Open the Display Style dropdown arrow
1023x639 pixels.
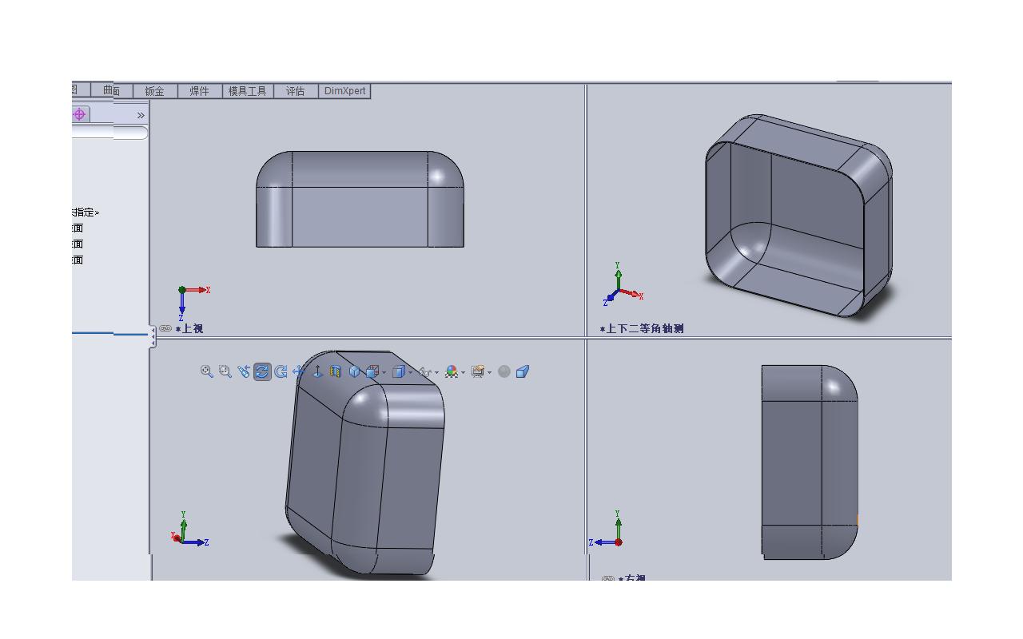click(410, 372)
